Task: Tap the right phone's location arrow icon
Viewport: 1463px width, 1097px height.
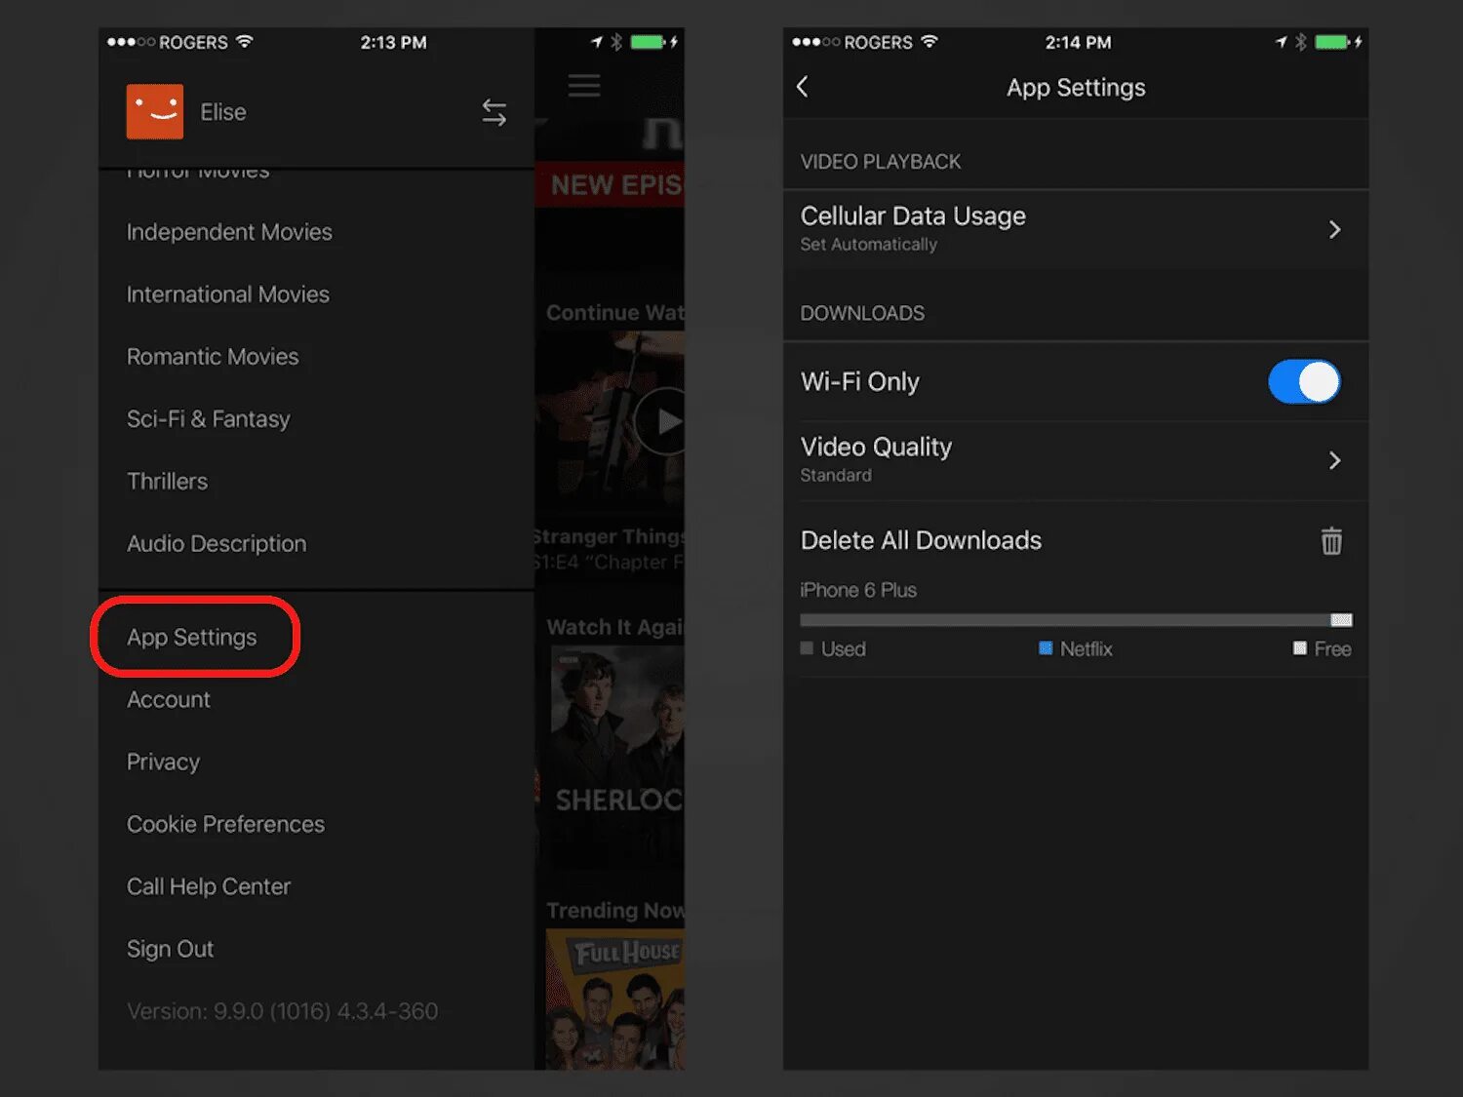Action: click(1281, 42)
